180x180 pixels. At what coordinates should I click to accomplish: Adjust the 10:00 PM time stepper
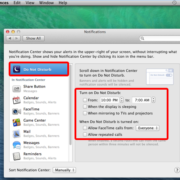coord(122,100)
